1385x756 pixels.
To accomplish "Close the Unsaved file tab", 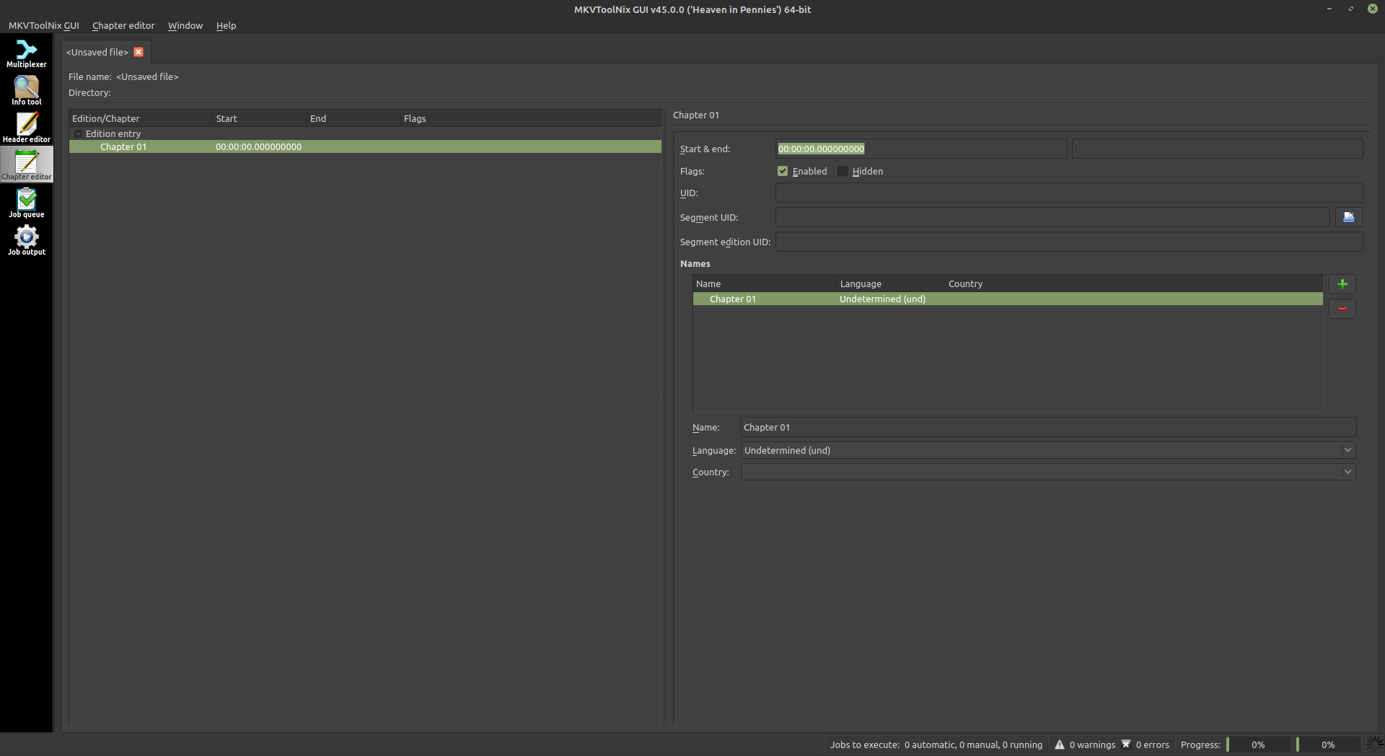I will coord(138,52).
